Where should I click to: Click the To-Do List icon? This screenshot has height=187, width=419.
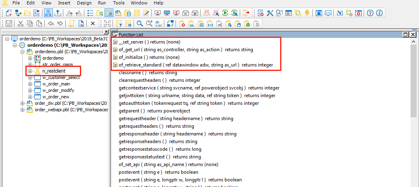click(90, 12)
